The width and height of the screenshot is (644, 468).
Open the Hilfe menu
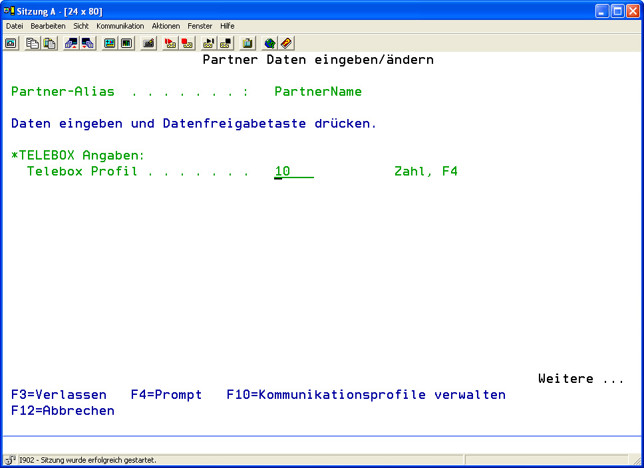(x=227, y=26)
